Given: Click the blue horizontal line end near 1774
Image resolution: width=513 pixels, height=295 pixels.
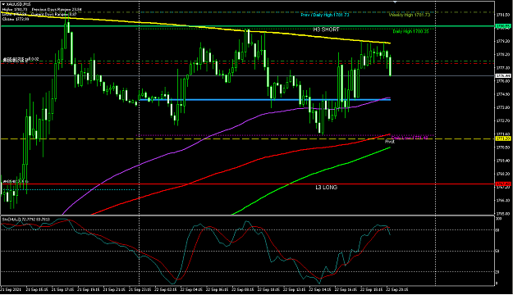Looking at the screenshot, I should (x=390, y=100).
